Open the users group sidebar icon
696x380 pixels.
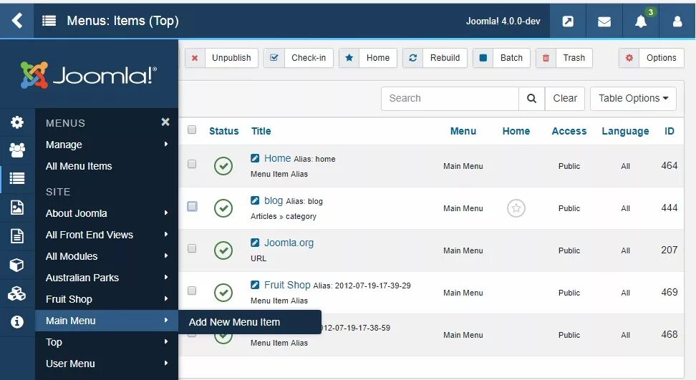(17, 150)
